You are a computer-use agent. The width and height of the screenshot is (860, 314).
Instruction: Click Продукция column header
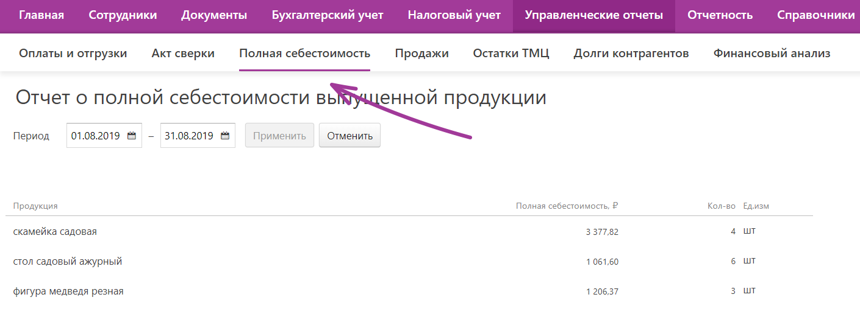click(35, 206)
